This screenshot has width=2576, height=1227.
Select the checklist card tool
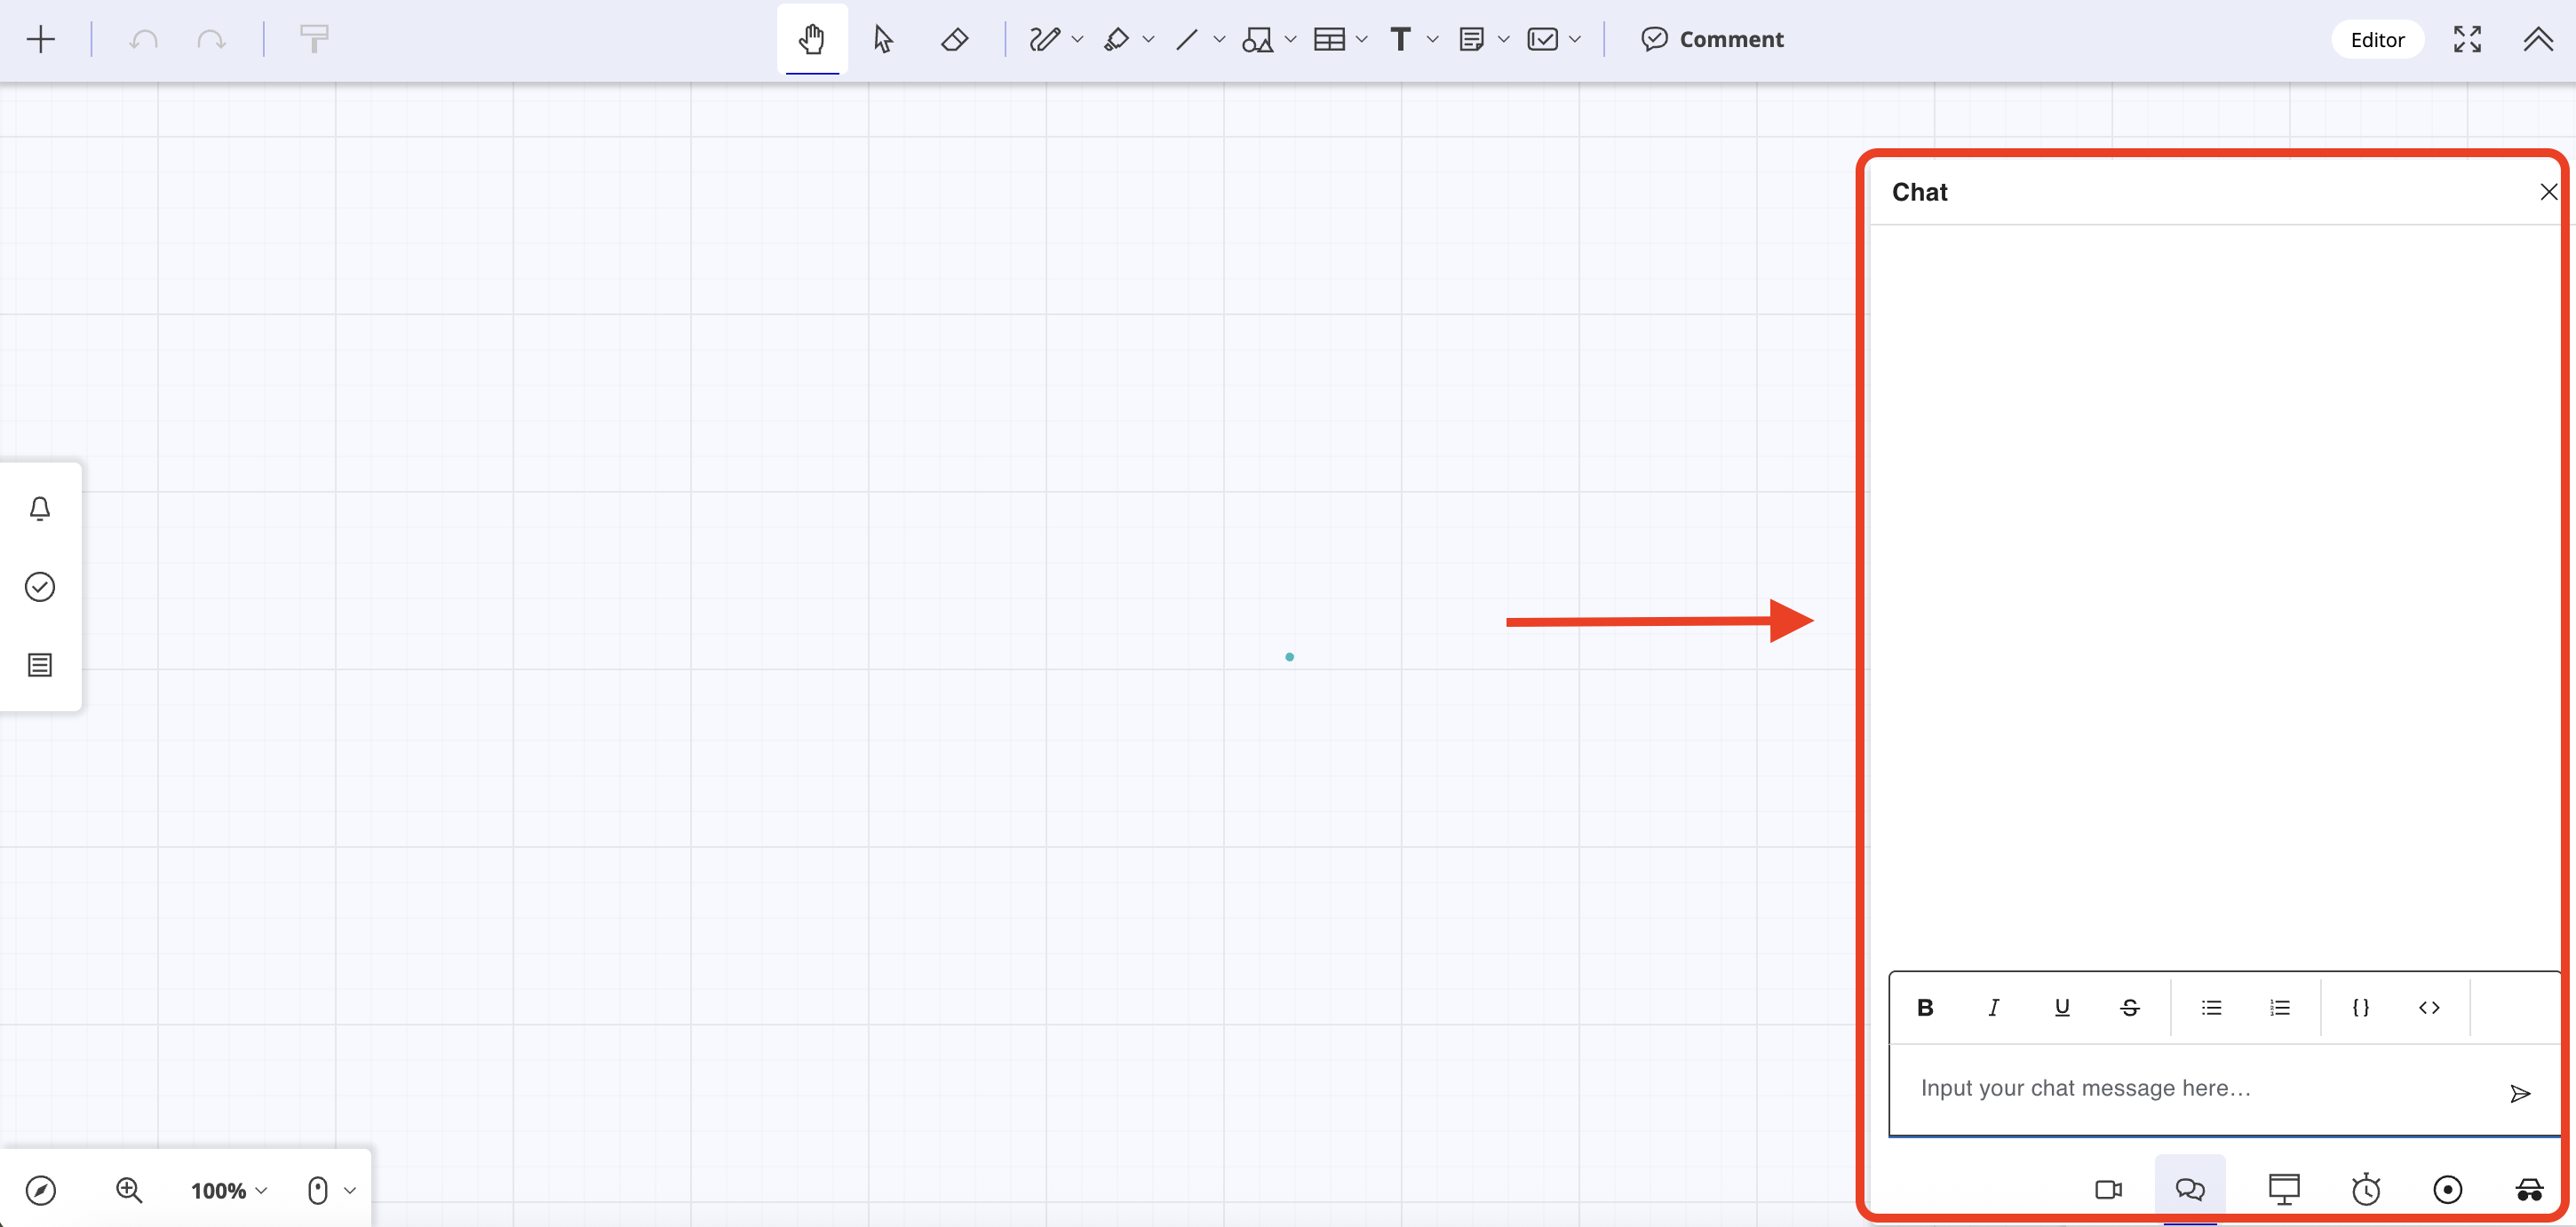(x=1542, y=40)
